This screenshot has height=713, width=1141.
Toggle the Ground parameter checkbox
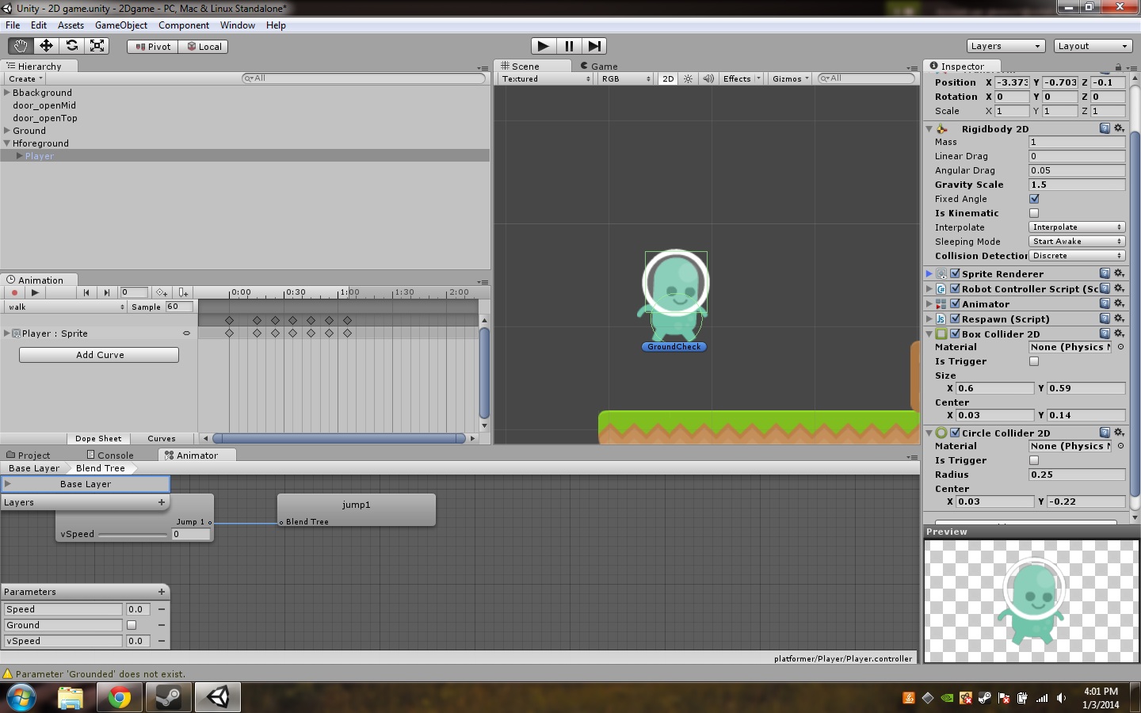[132, 625]
